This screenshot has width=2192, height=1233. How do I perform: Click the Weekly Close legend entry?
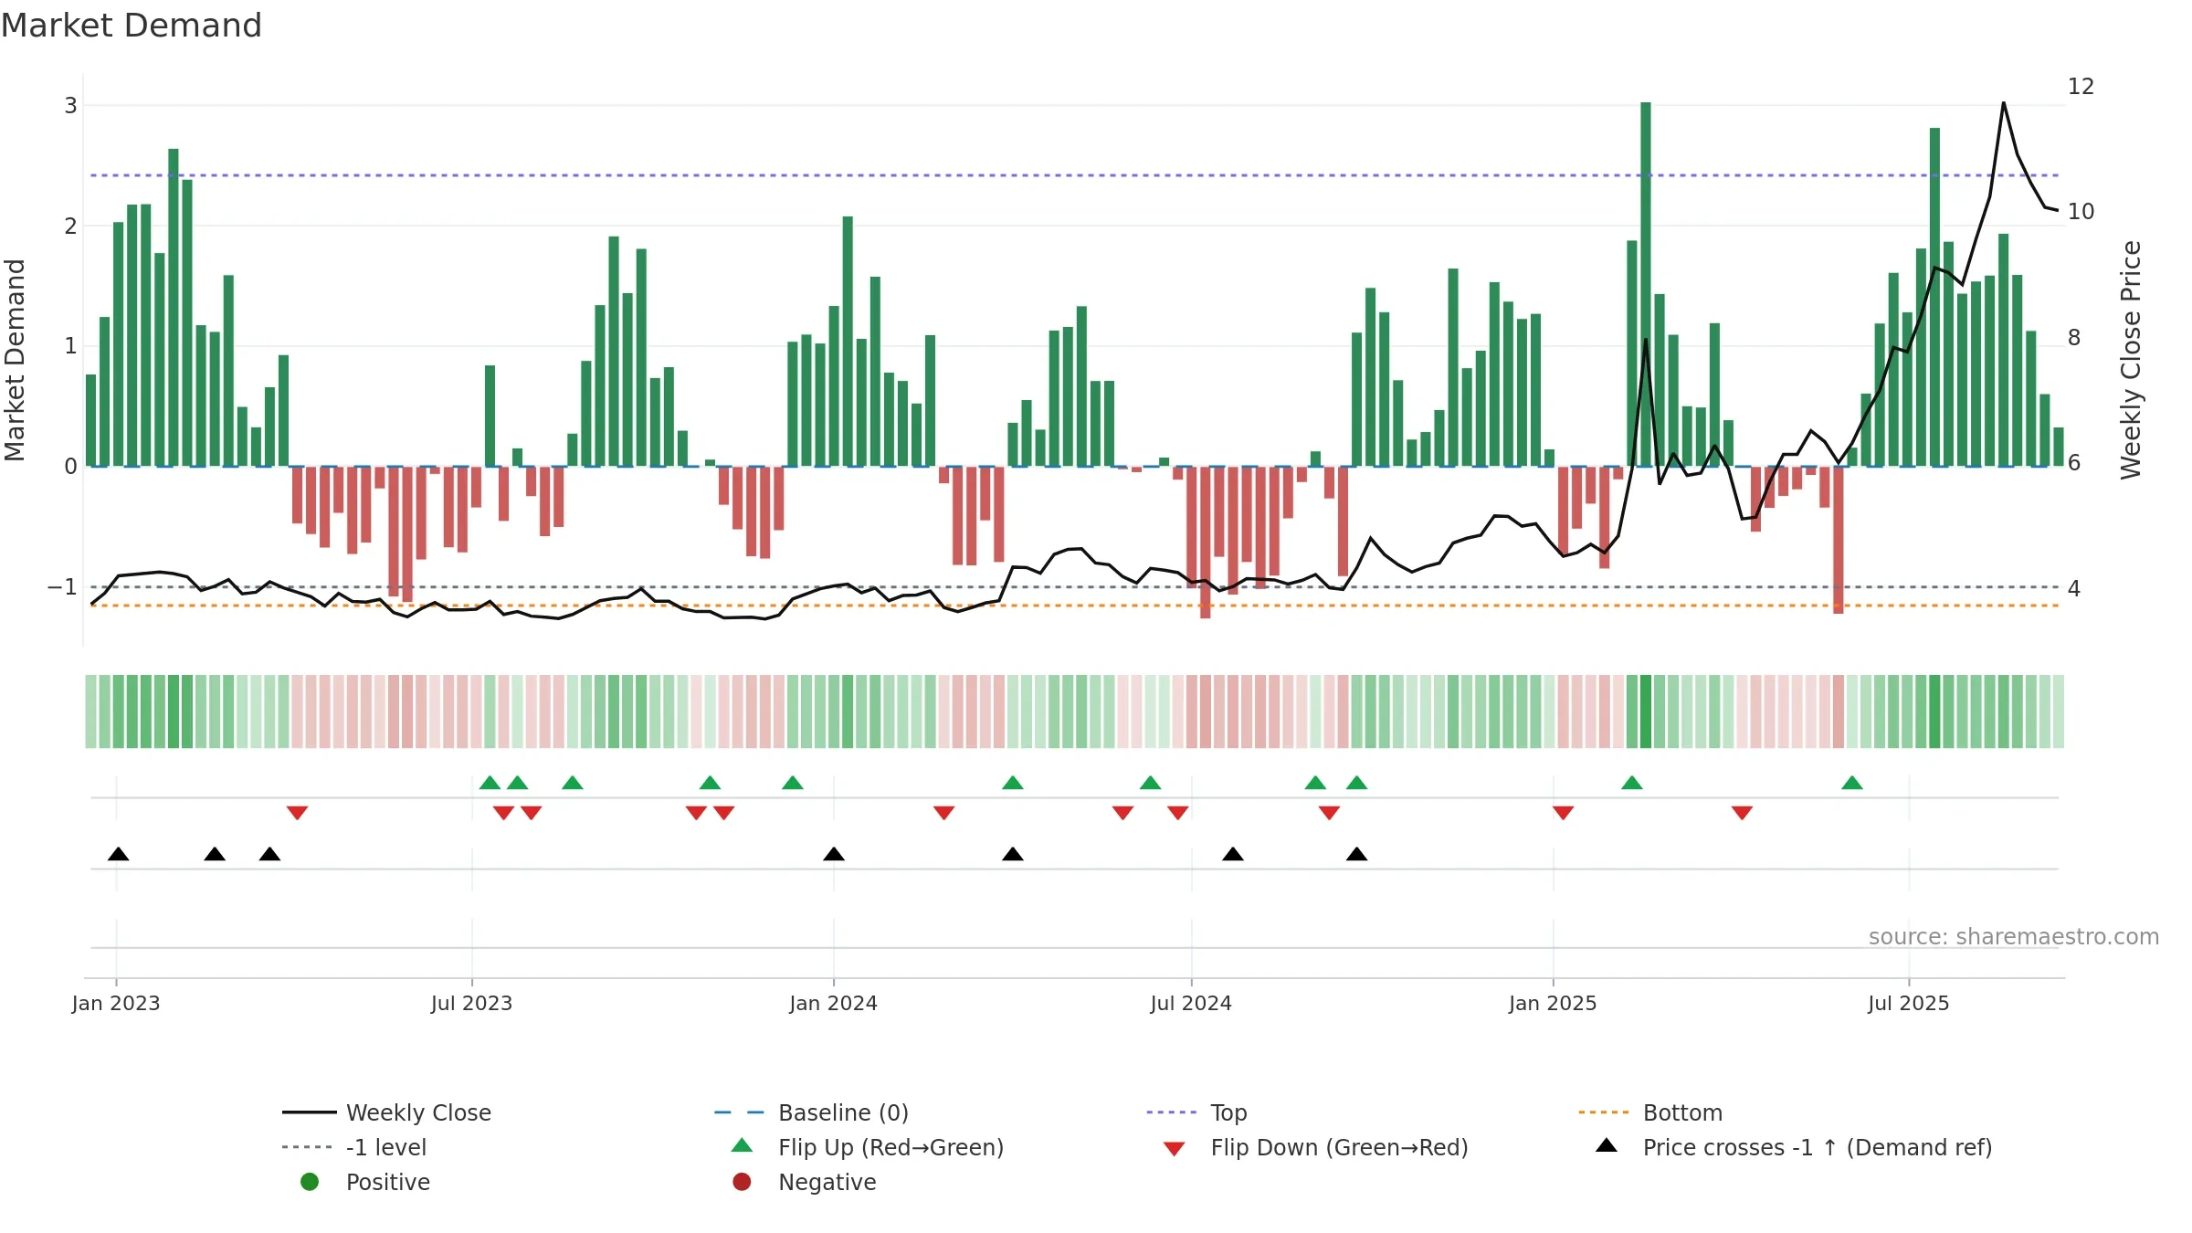pos(386,1112)
